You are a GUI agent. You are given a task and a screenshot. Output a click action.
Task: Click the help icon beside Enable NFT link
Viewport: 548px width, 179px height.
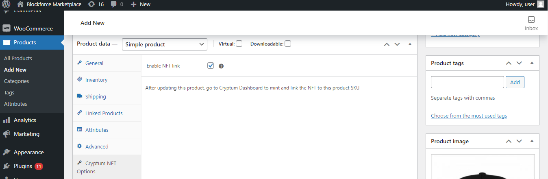pos(221,66)
